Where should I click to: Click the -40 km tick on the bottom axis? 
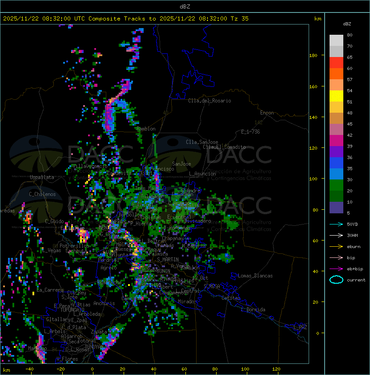click(29, 369)
